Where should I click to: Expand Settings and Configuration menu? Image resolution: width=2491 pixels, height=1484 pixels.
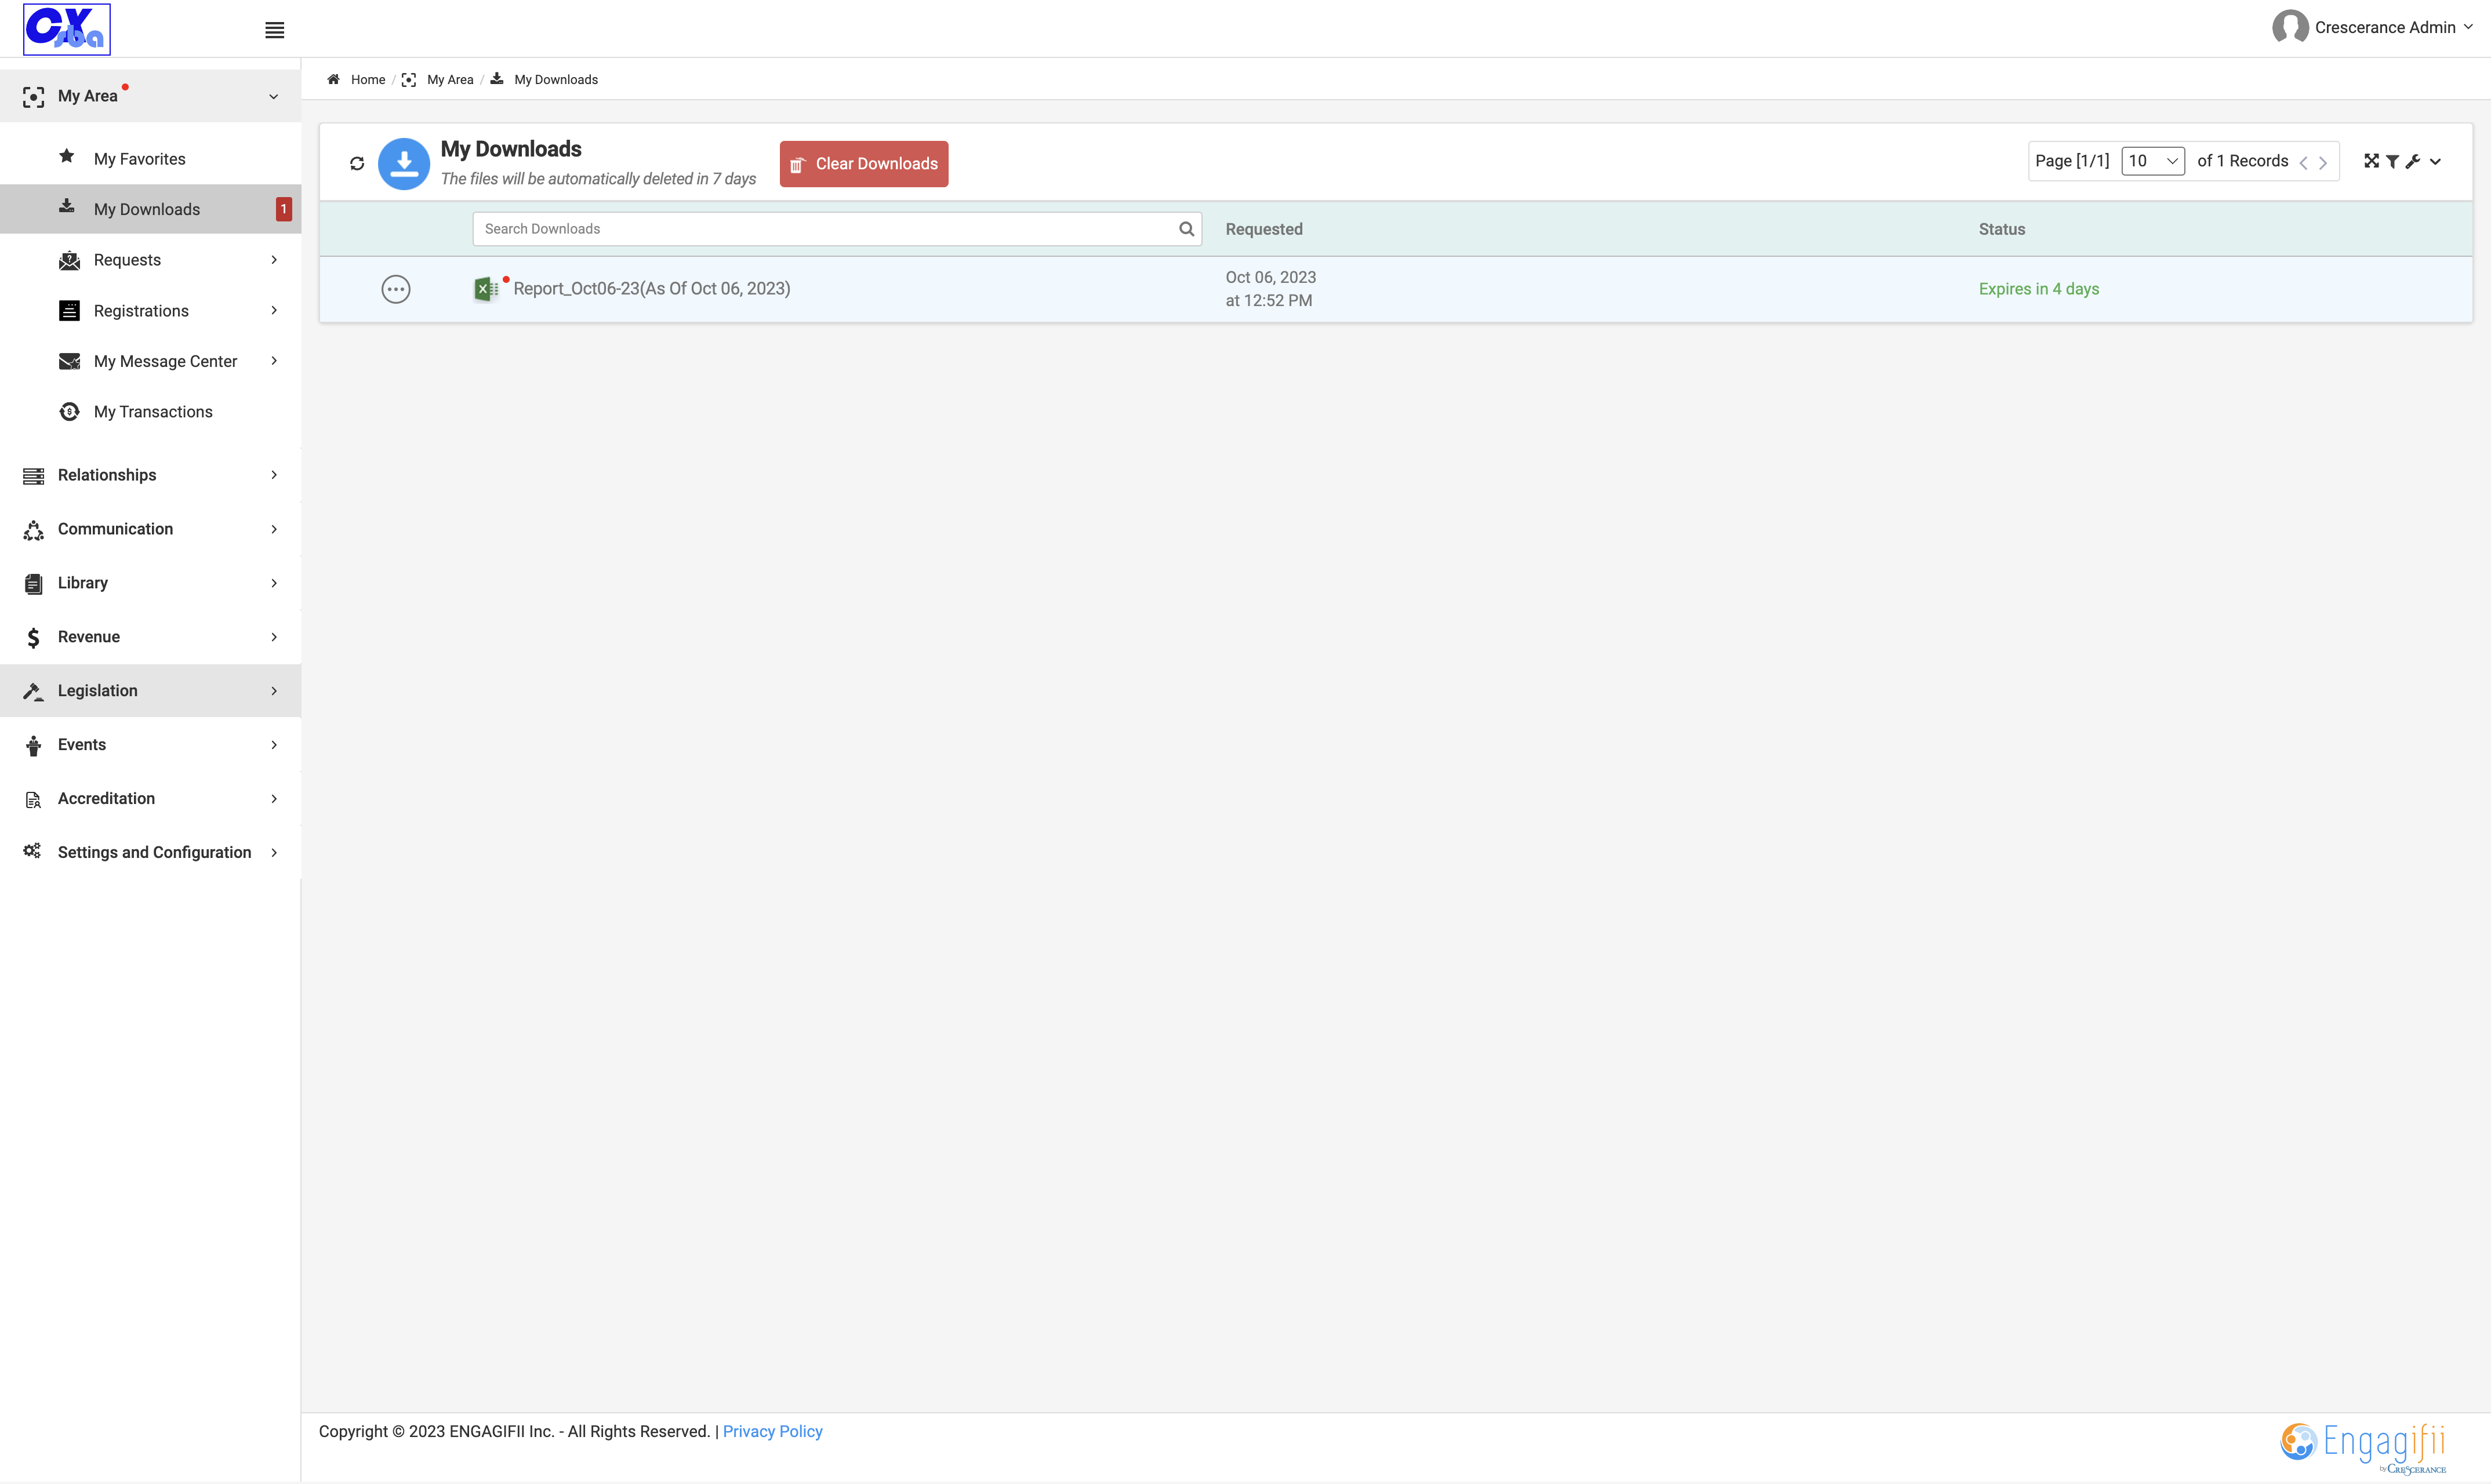(x=150, y=853)
